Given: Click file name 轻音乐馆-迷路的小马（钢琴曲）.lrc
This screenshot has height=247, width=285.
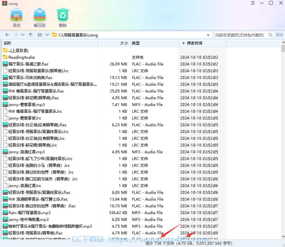Looking at the screenshot, I should point(39,165).
